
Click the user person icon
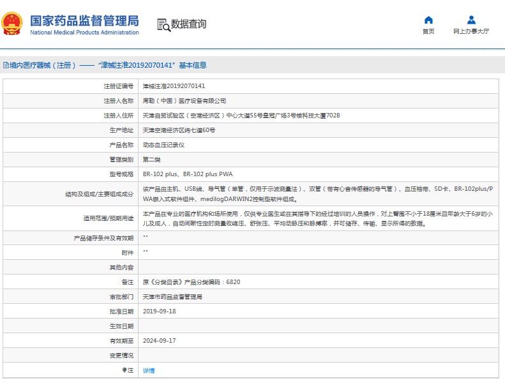[471, 20]
